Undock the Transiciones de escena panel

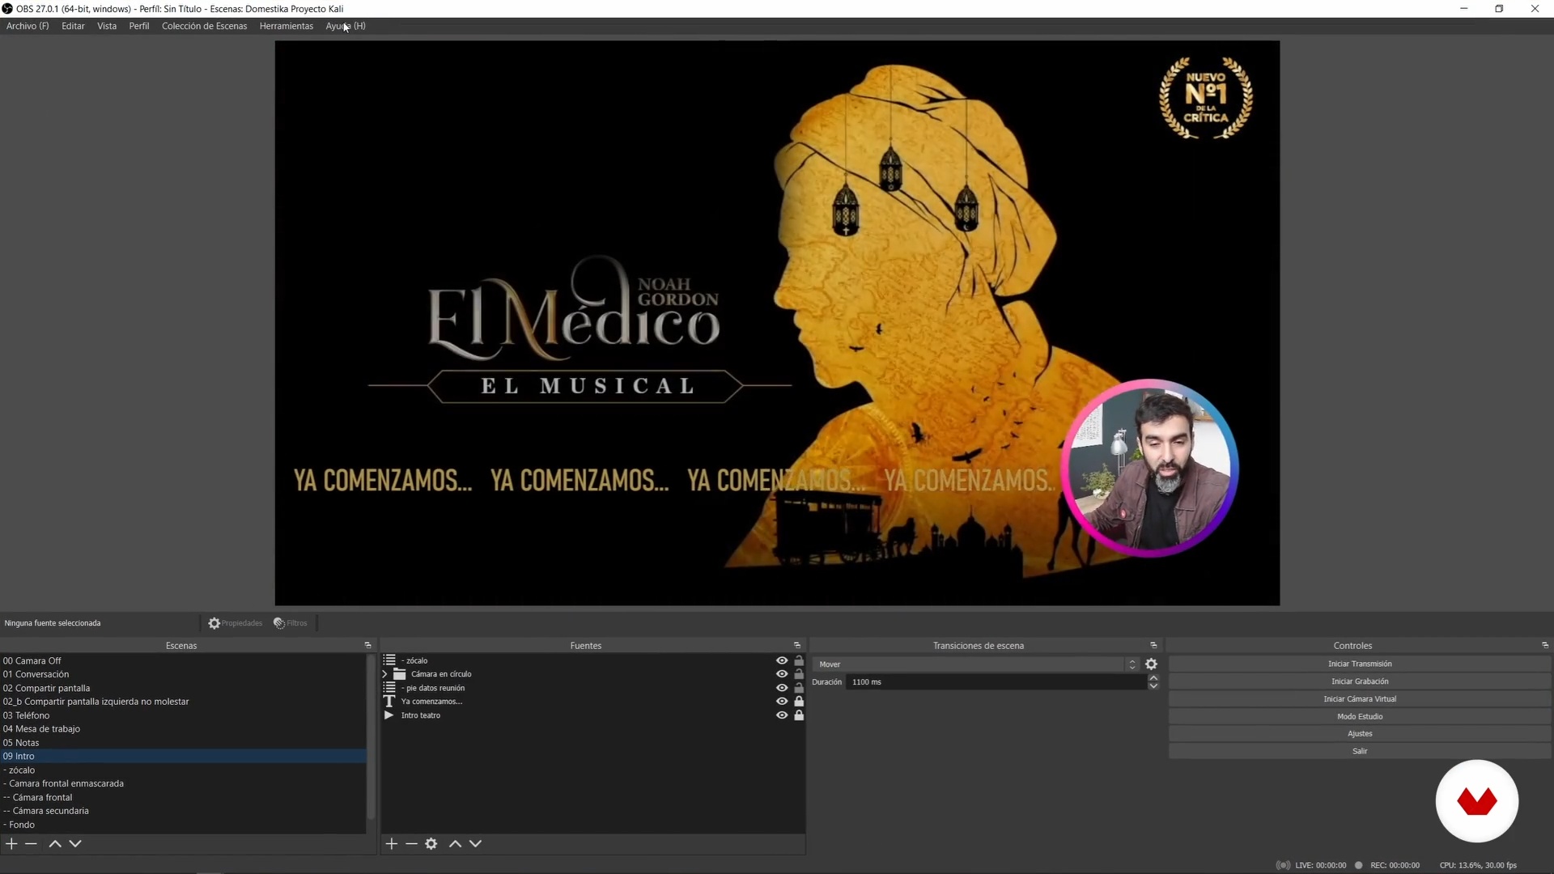coord(1153,645)
